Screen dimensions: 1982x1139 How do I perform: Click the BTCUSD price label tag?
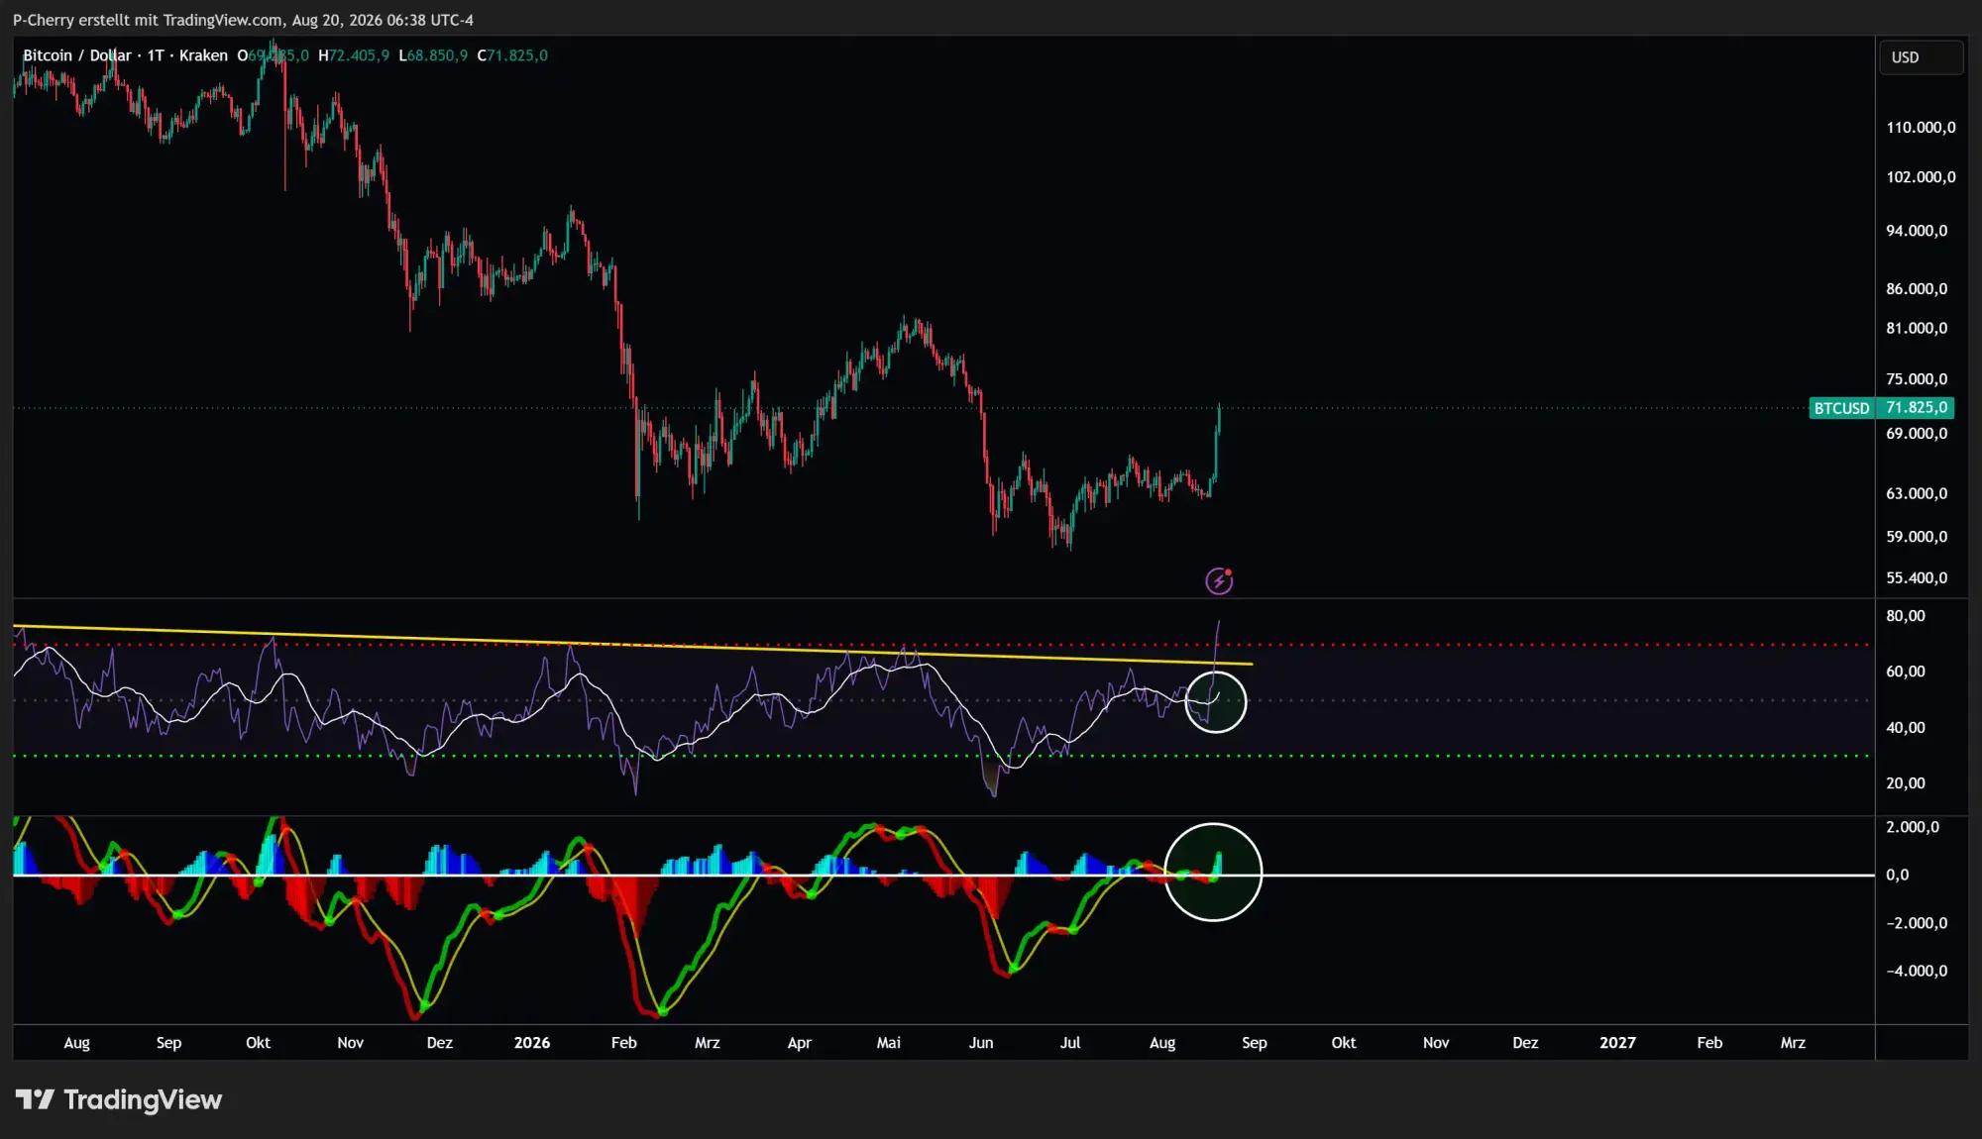coord(1841,408)
